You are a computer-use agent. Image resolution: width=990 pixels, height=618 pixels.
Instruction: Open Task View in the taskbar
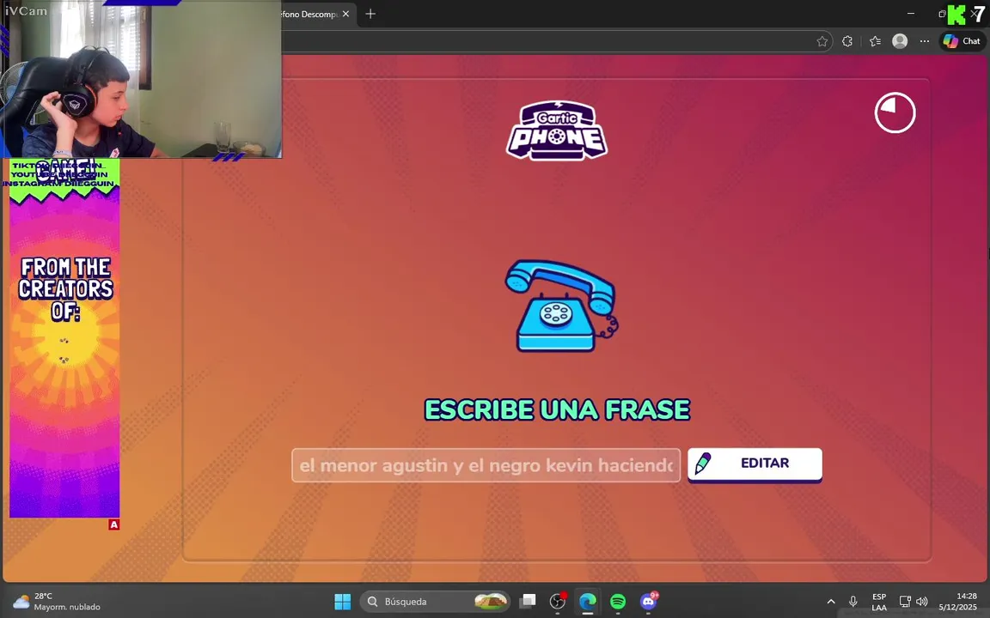pyautogui.click(x=528, y=602)
